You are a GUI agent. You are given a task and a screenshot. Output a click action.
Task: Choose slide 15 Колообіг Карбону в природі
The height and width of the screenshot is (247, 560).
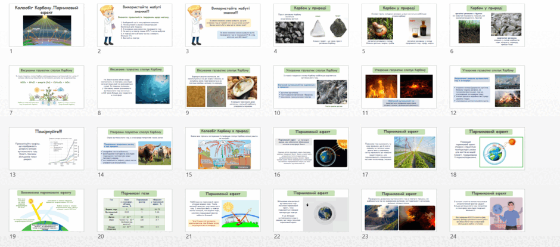click(x=223, y=149)
